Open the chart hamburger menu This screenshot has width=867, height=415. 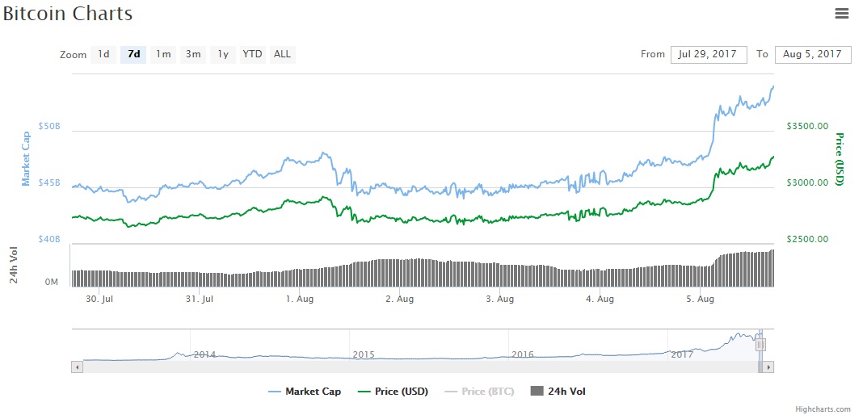point(842,14)
